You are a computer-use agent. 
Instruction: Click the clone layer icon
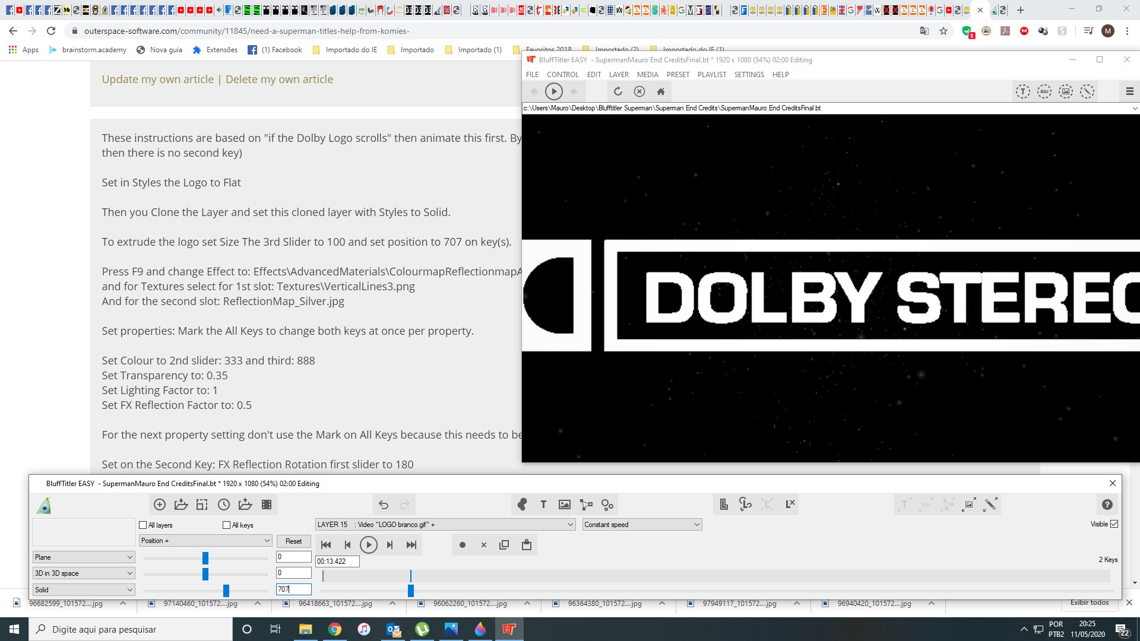pyautogui.click(x=724, y=504)
